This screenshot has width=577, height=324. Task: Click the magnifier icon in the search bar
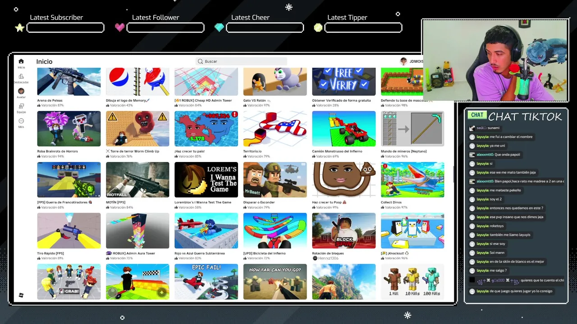click(201, 61)
